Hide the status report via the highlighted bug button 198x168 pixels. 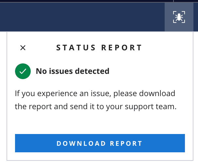point(179,17)
